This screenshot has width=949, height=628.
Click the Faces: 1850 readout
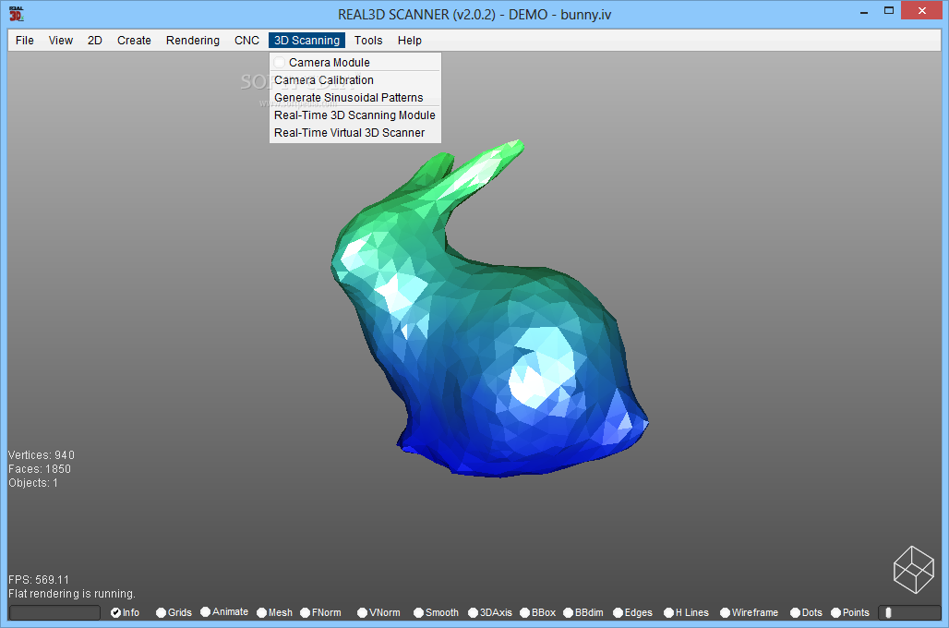40,469
